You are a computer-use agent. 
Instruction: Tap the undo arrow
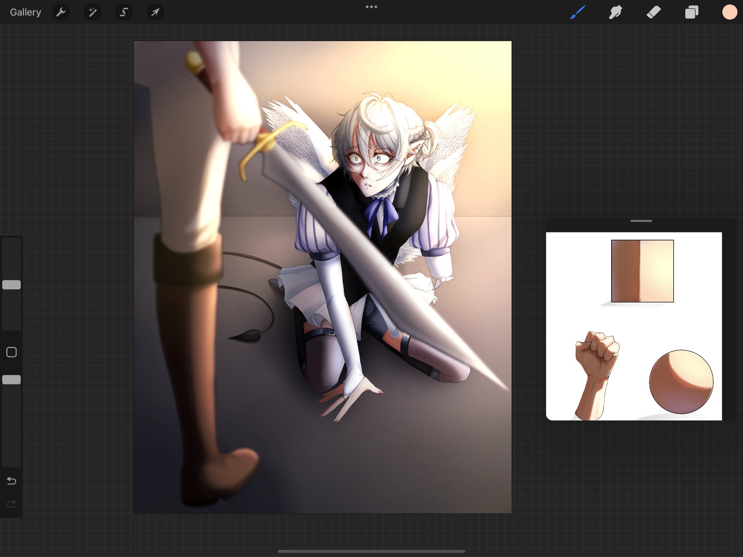click(12, 481)
